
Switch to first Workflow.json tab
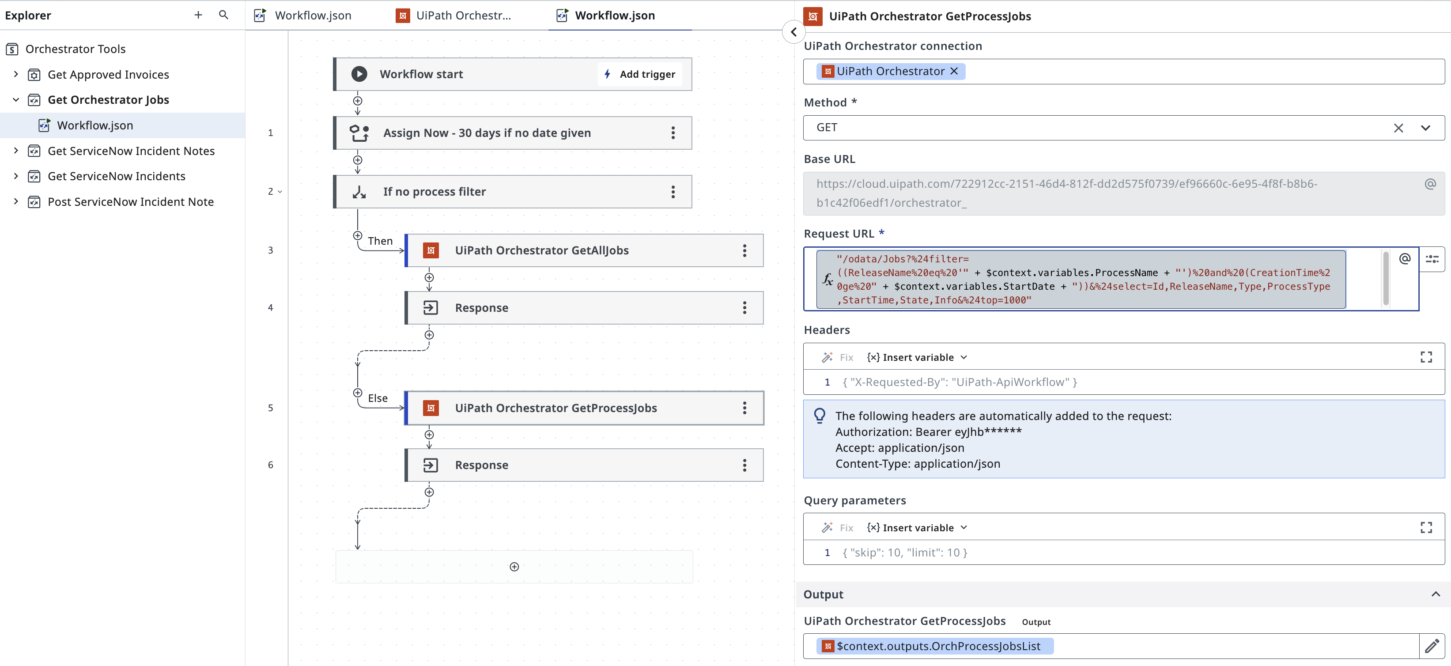point(304,15)
